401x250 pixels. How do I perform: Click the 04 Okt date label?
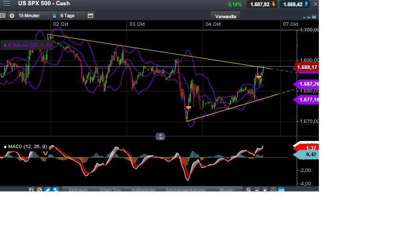point(213,24)
